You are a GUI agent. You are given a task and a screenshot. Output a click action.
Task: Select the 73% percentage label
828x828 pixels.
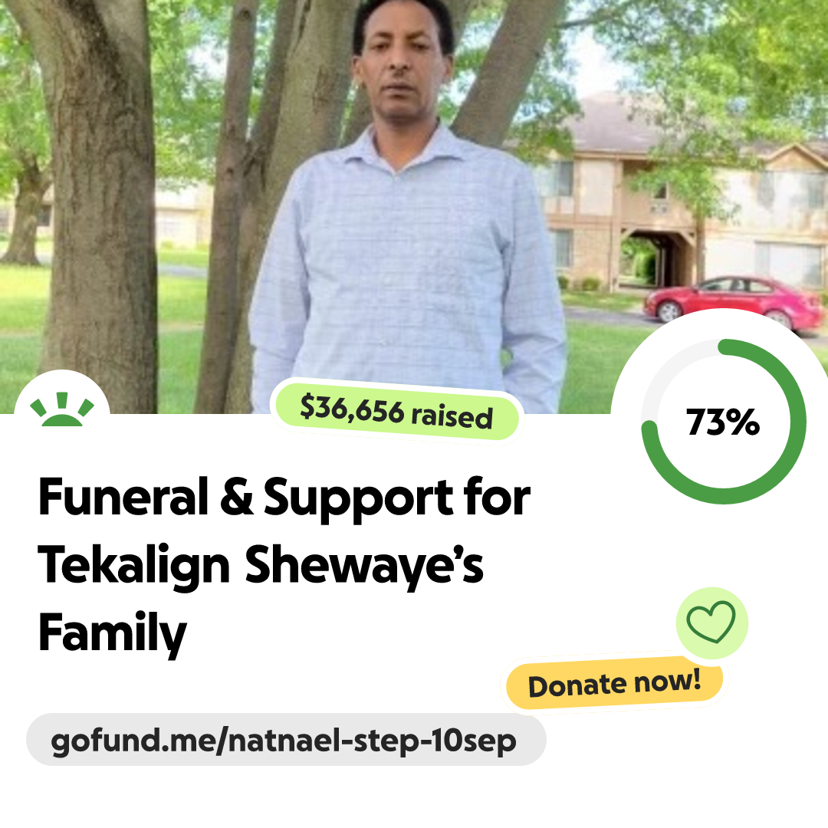tap(723, 422)
